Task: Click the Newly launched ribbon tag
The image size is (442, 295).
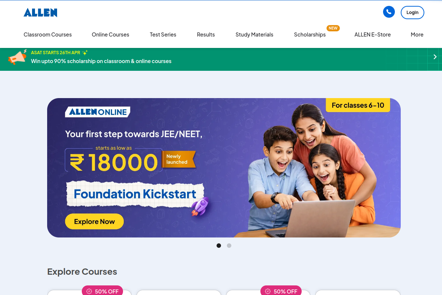Action: click(178, 159)
